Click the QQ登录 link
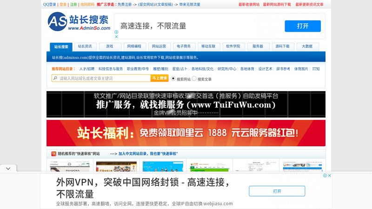 tap(50, 5)
